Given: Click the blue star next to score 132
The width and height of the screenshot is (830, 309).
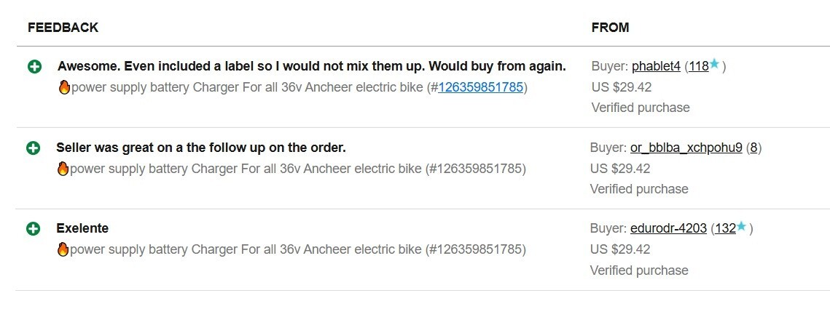Looking at the screenshot, I should point(742,227).
